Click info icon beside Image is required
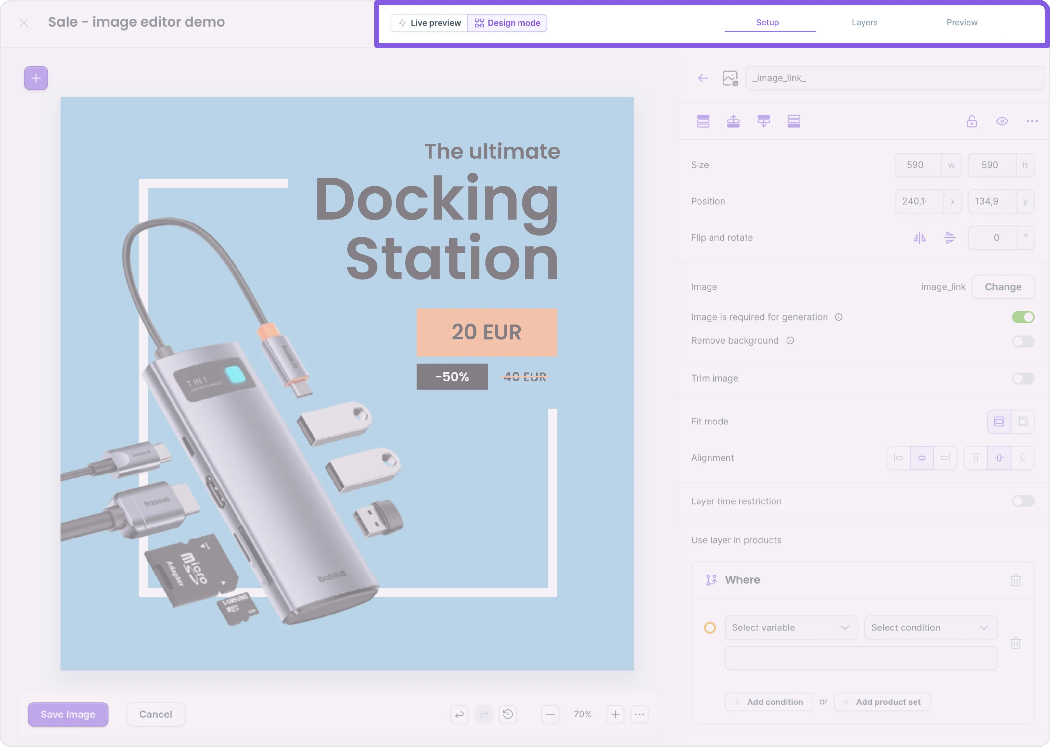Screen dimensions: 1050x747 tap(839, 317)
